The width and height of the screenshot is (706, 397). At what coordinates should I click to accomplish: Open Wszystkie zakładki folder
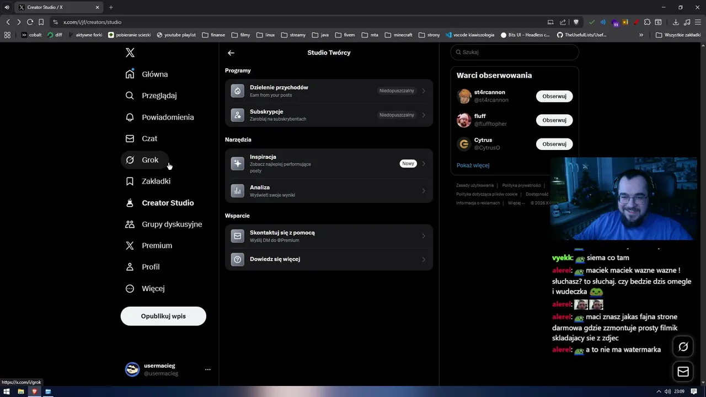pyautogui.click(x=678, y=35)
